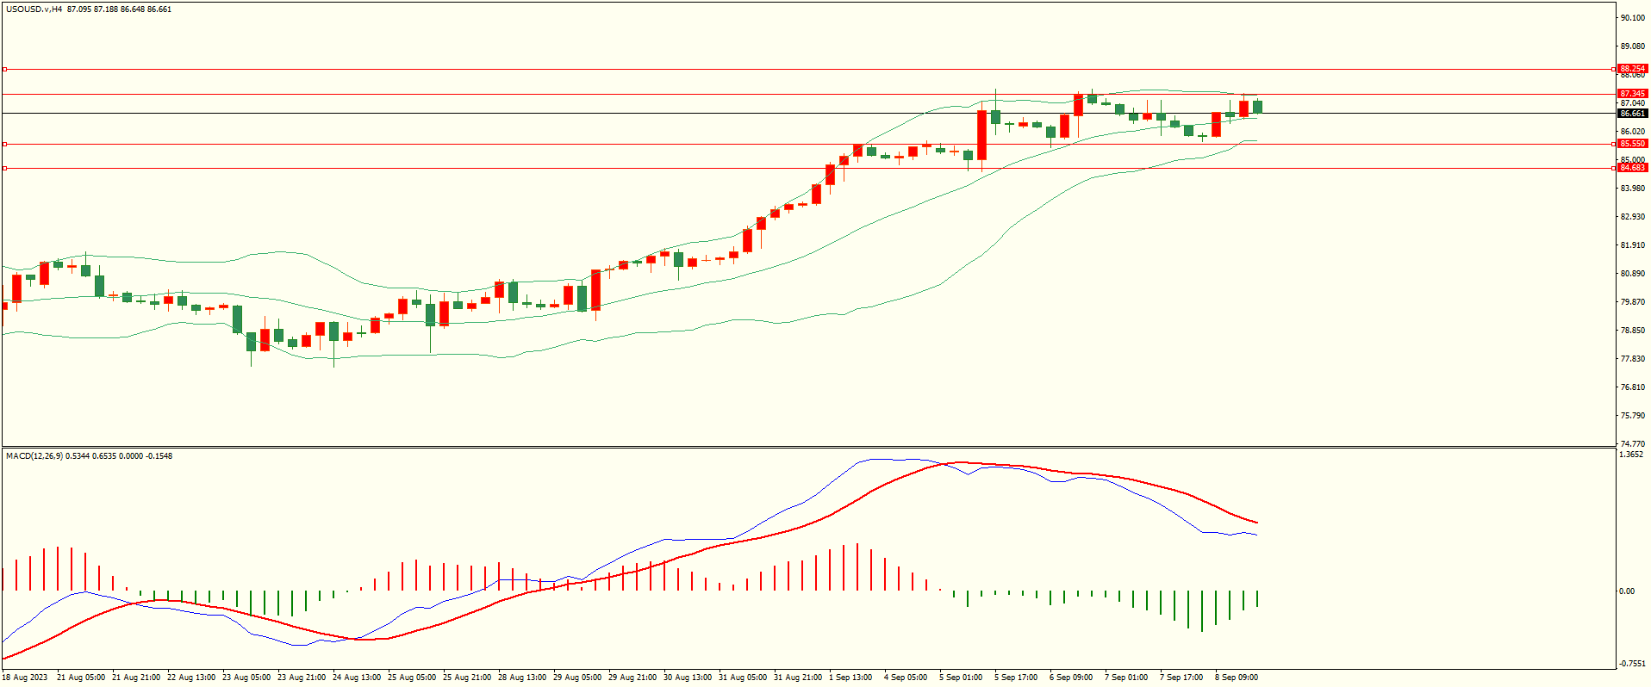Click the 1 Sep 13:00 time label
This screenshot has height=687, width=1651.
(x=850, y=678)
